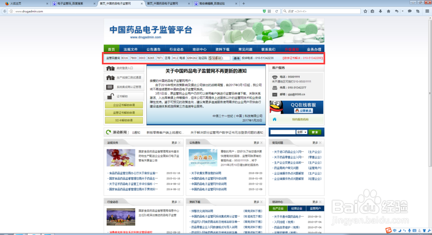
Task: Go to the browser home icon
Action: [x=388, y=11]
